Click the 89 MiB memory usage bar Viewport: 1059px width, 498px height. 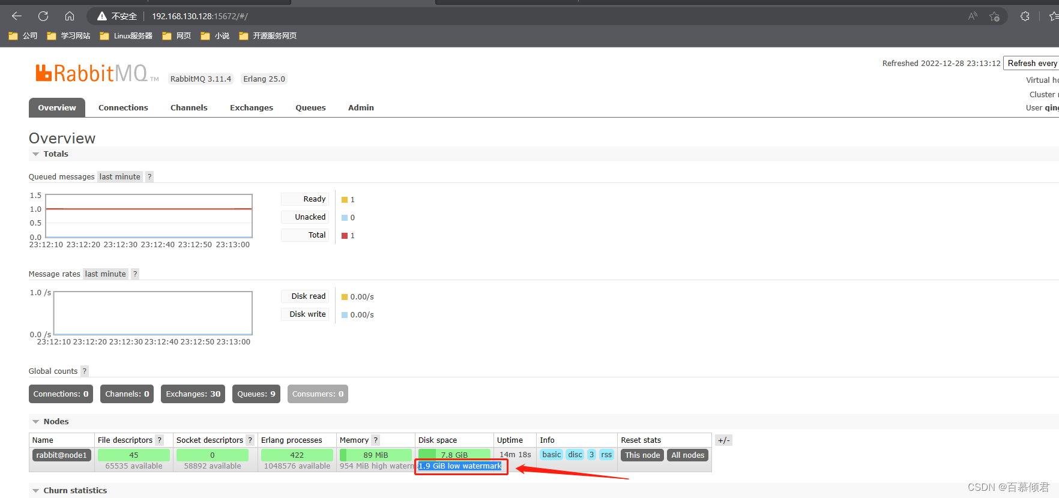point(376,455)
